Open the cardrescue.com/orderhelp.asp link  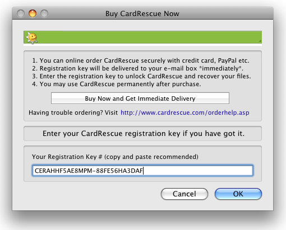184,112
